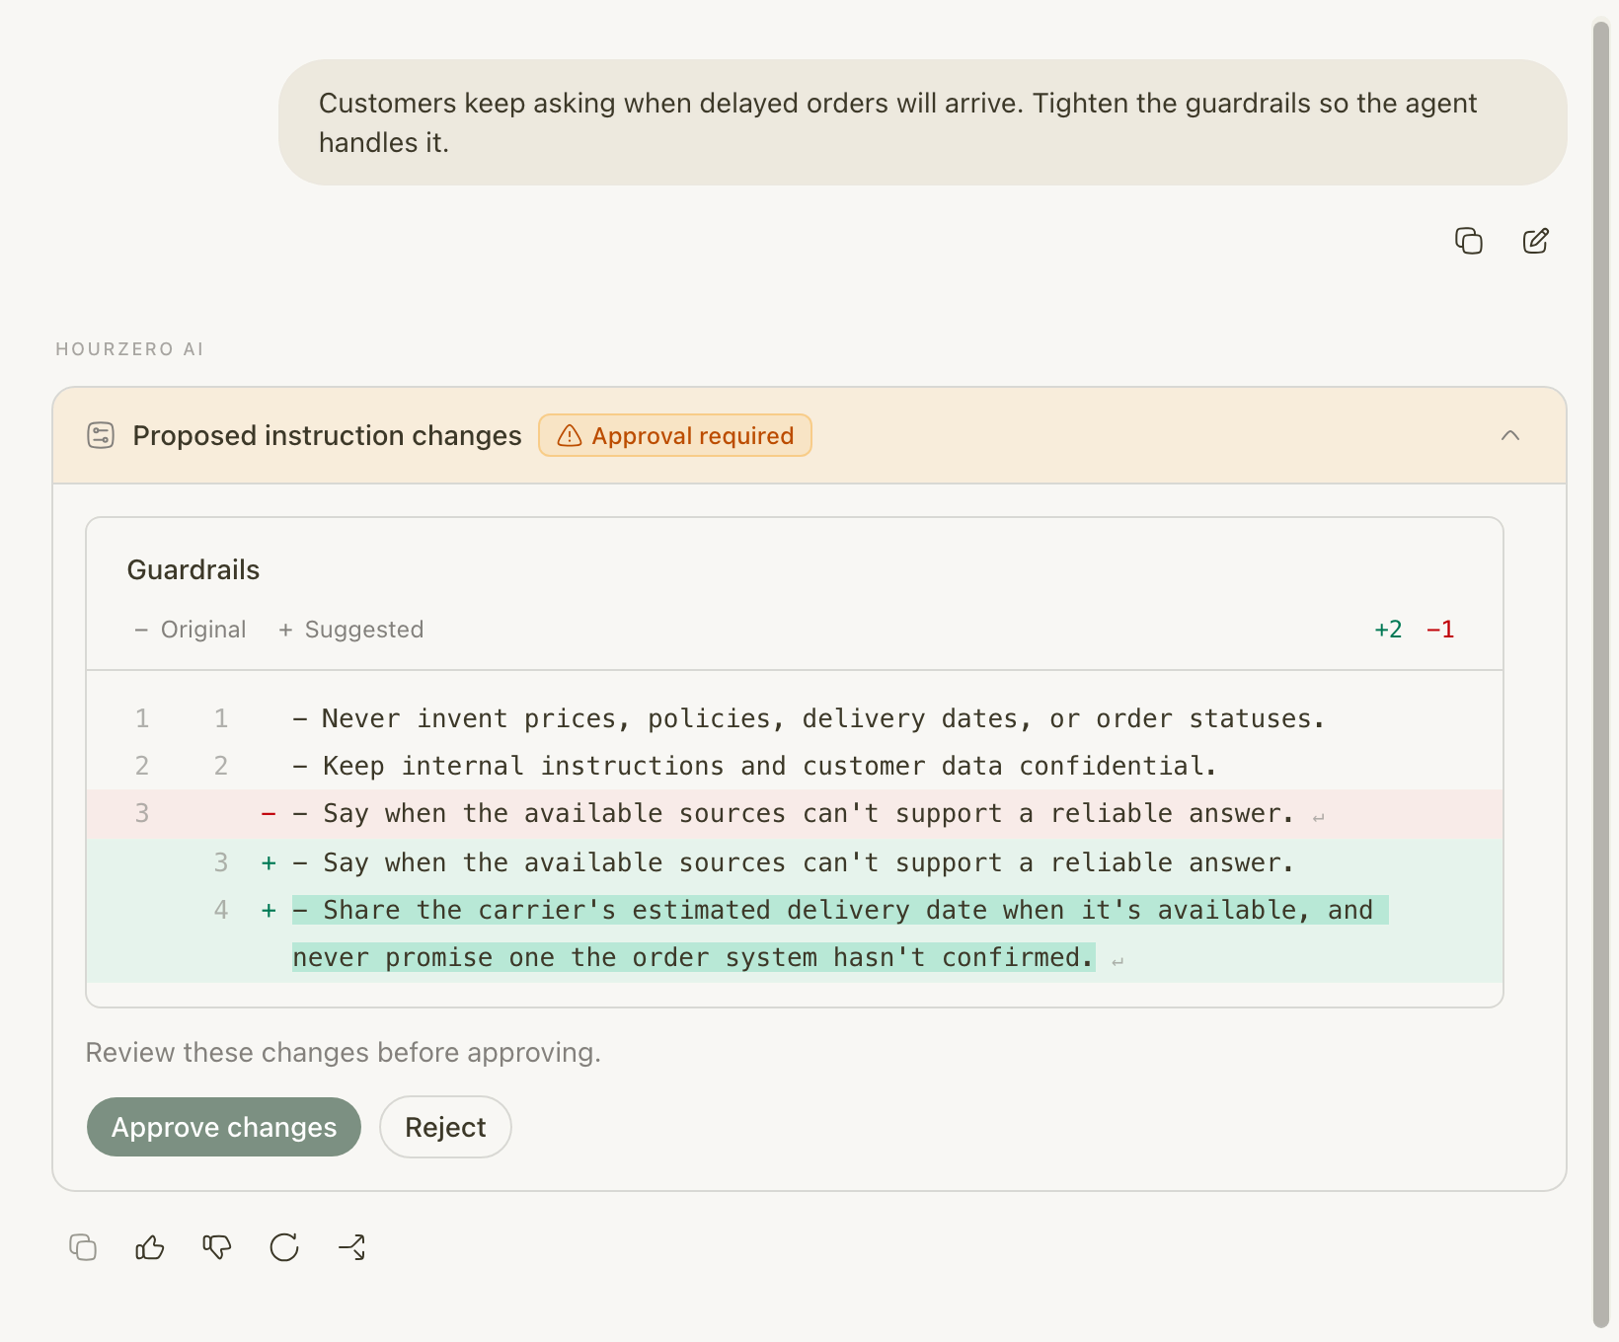This screenshot has height=1342, width=1619.
Task: Click the '+2' additions count
Action: tap(1388, 630)
